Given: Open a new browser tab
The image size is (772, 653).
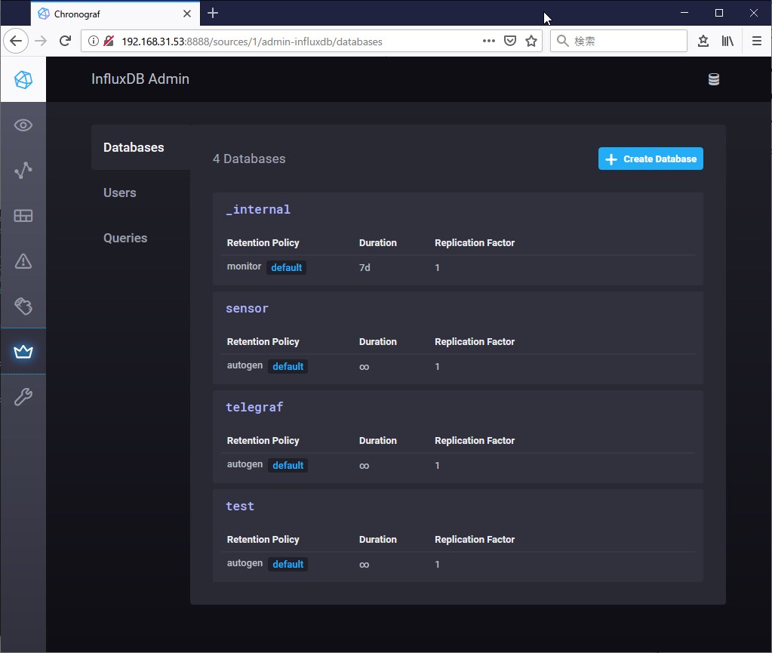Looking at the screenshot, I should pyautogui.click(x=213, y=14).
